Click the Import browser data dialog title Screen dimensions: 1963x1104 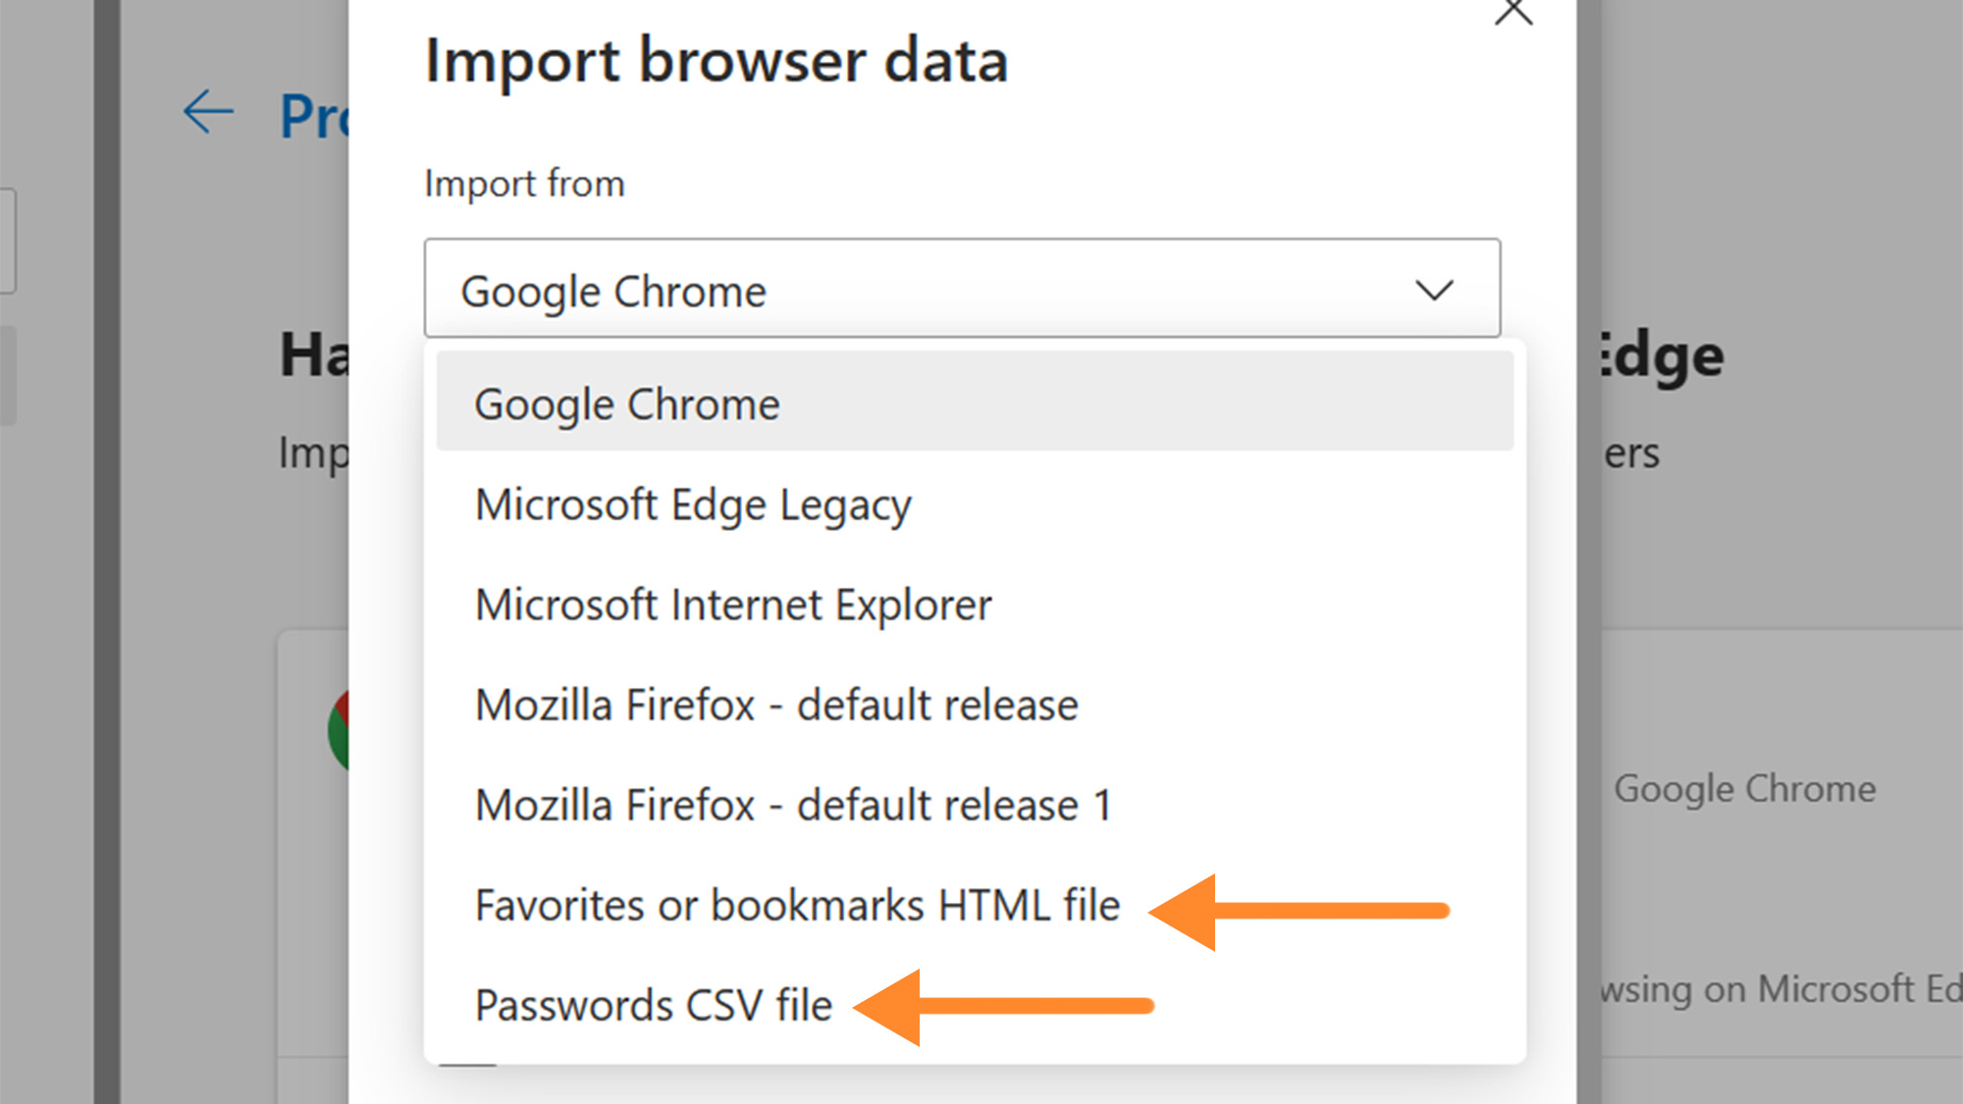(716, 61)
